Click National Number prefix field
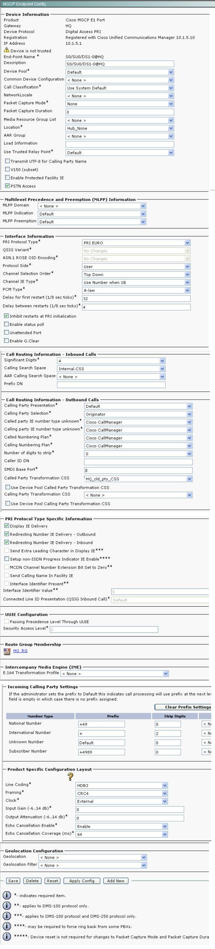This screenshot has width=215, height=949. click(102, 724)
